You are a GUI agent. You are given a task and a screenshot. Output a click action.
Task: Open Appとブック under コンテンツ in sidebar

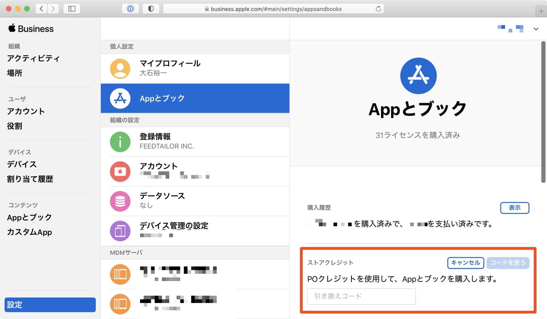[x=30, y=217]
